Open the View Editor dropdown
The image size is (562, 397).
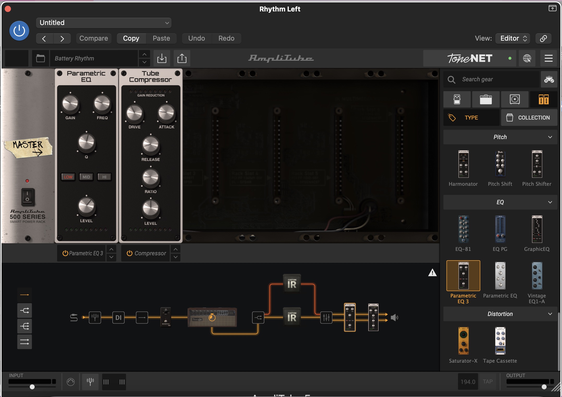click(513, 39)
